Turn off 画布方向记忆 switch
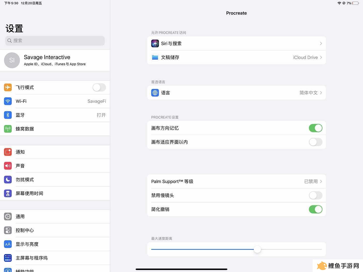This screenshot has height=272, width=363. point(316,128)
